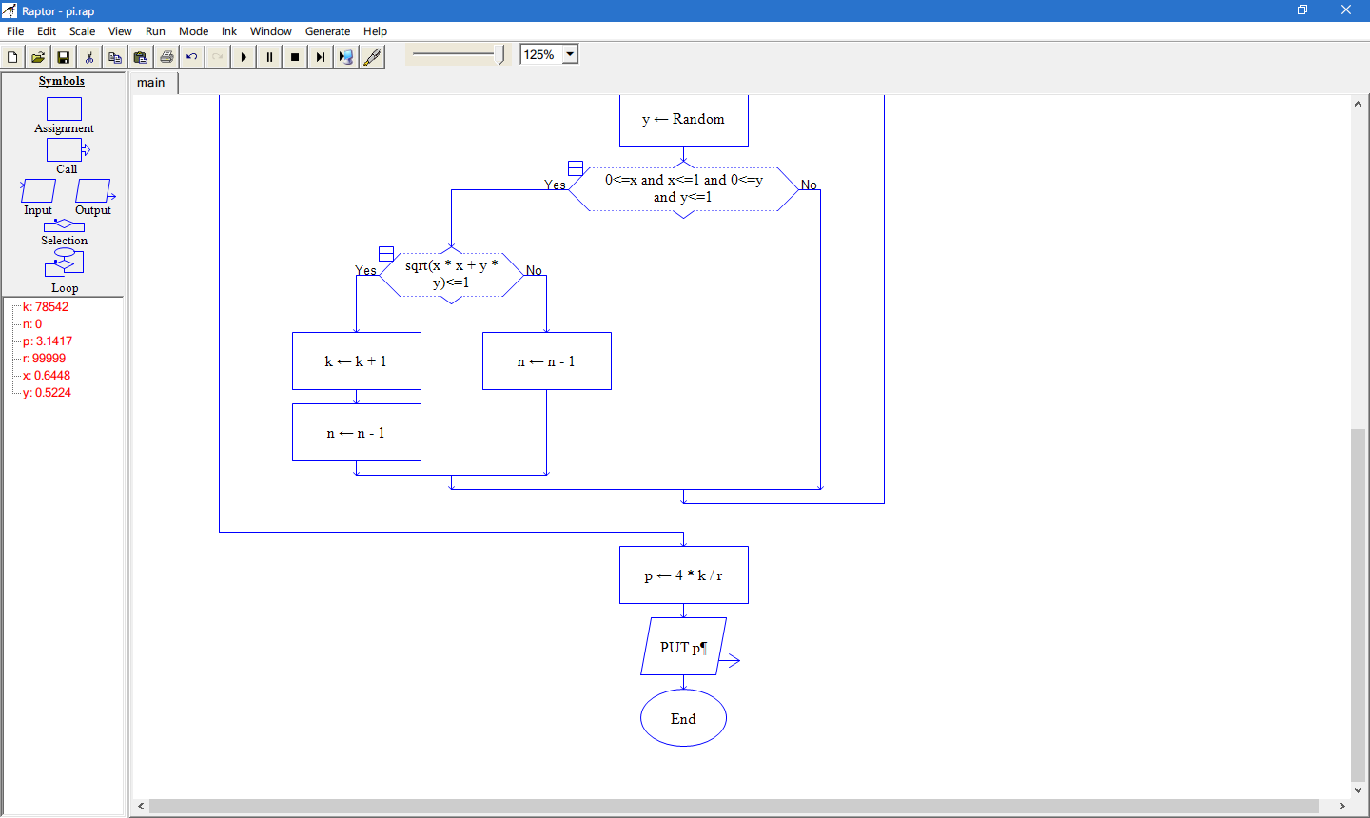Switch to the main tab
This screenshot has width=1370, height=818.
pos(151,83)
